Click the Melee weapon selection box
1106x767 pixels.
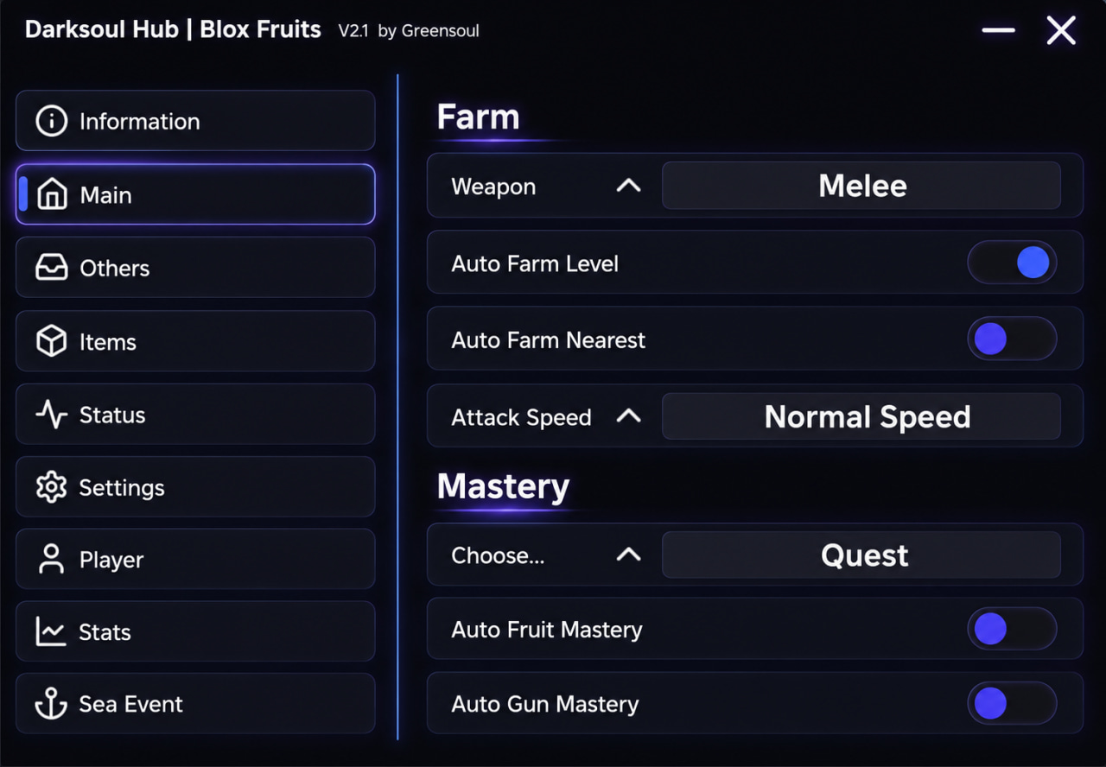point(861,186)
